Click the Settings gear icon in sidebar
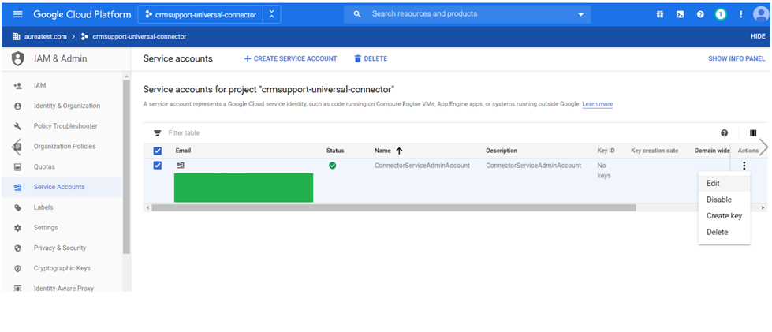Image resolution: width=772 pixels, height=332 pixels. point(17,228)
